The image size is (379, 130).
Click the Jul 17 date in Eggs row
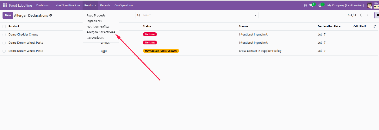[x=321, y=51]
